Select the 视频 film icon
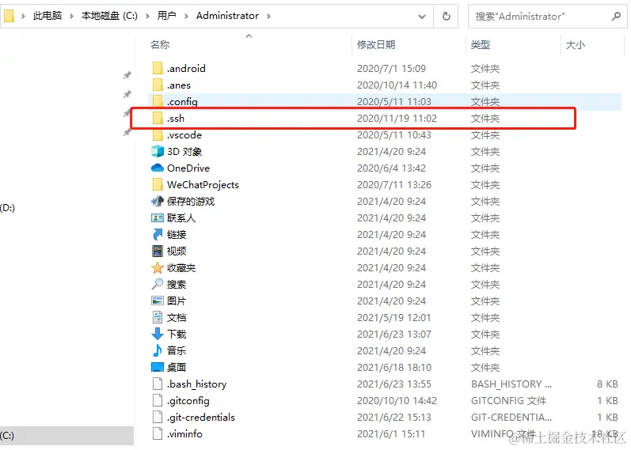Viewport: 631px width, 450px height. [158, 251]
